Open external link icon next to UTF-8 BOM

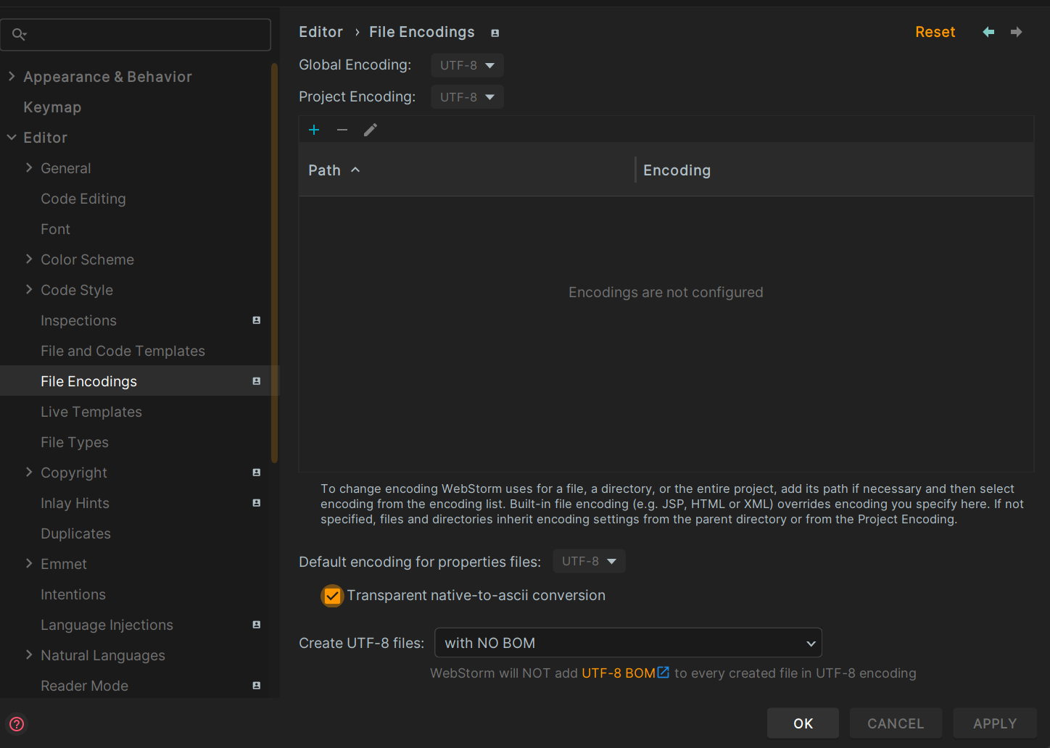pos(663,673)
